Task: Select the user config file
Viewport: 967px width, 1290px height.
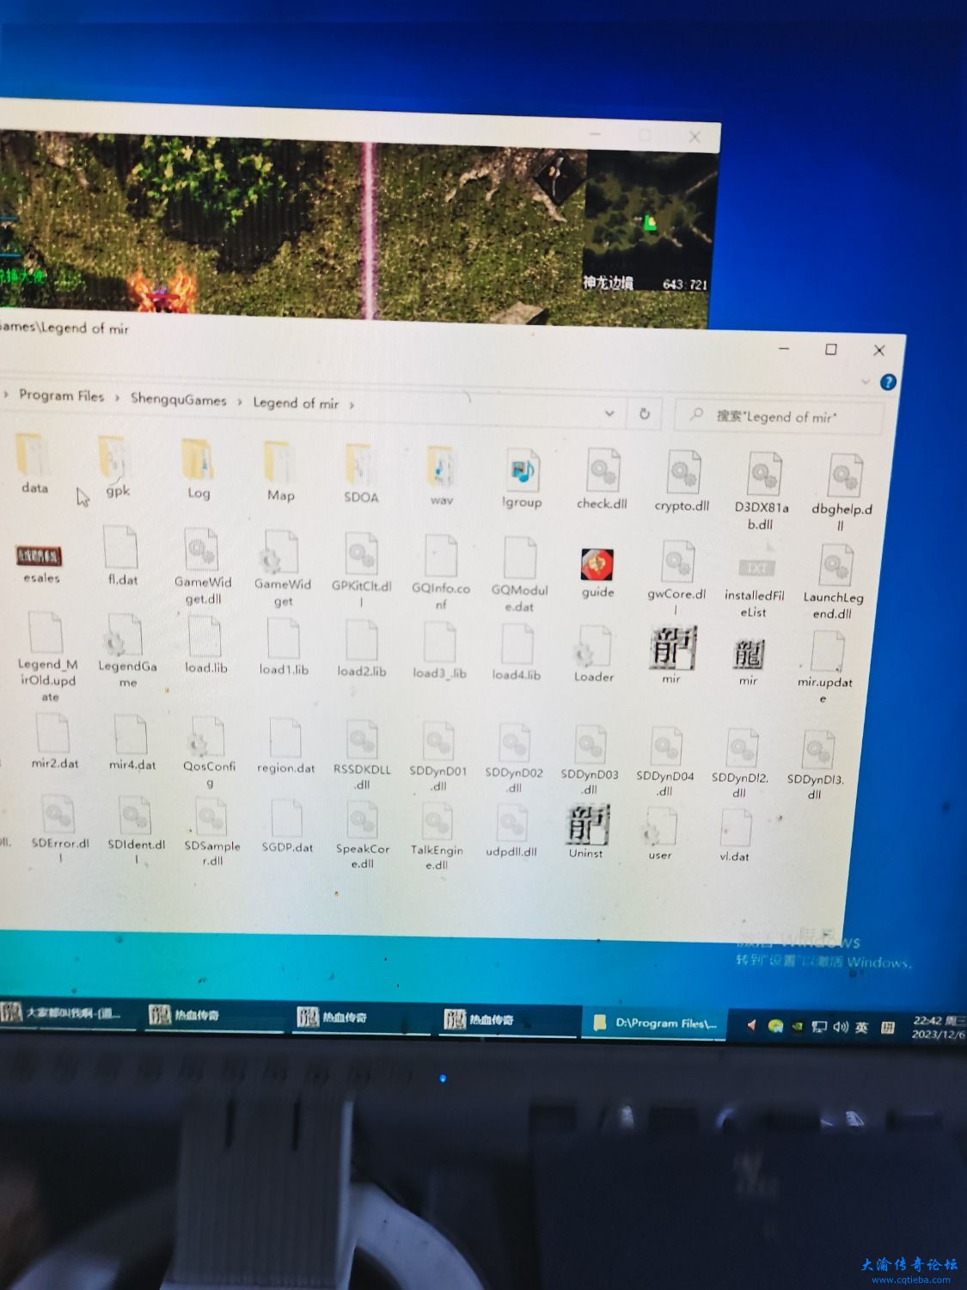Action: [660, 834]
